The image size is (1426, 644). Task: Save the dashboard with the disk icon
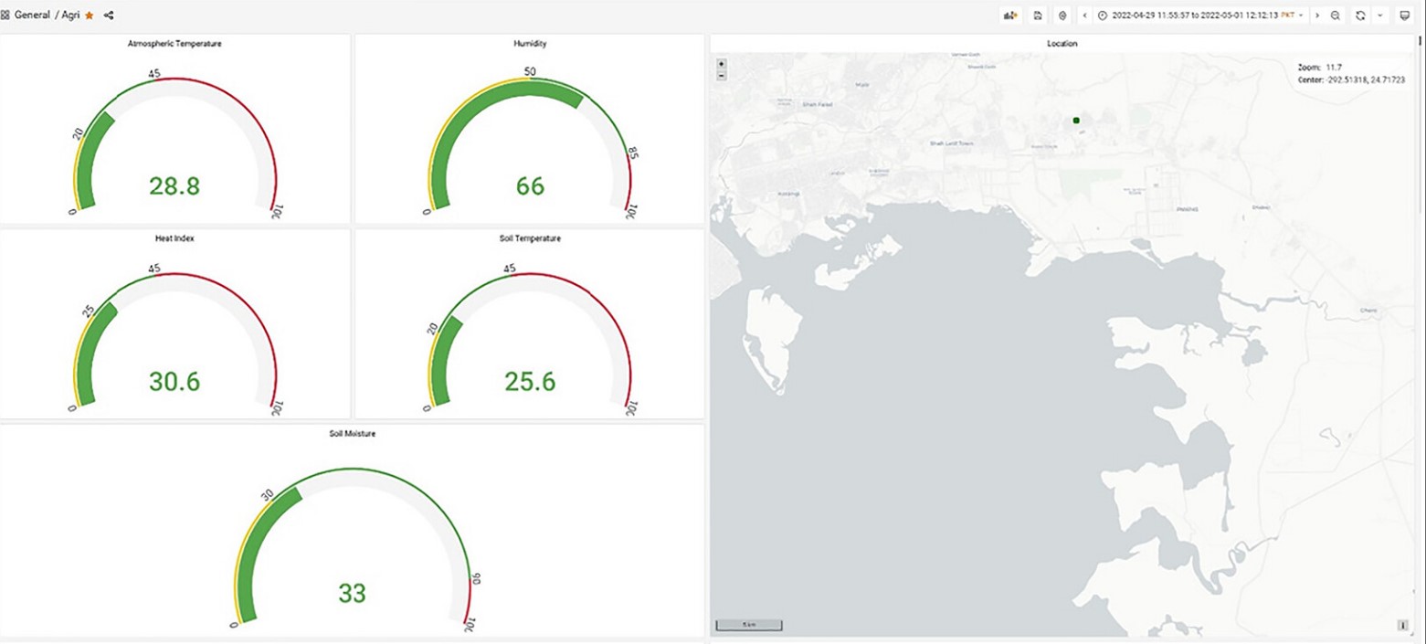1037,16
